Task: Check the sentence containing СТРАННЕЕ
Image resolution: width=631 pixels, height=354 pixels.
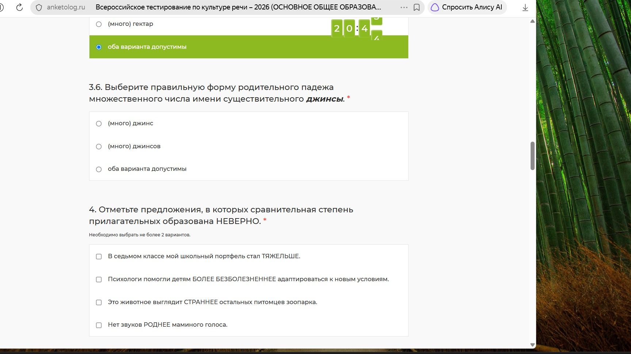Action: [x=99, y=303]
